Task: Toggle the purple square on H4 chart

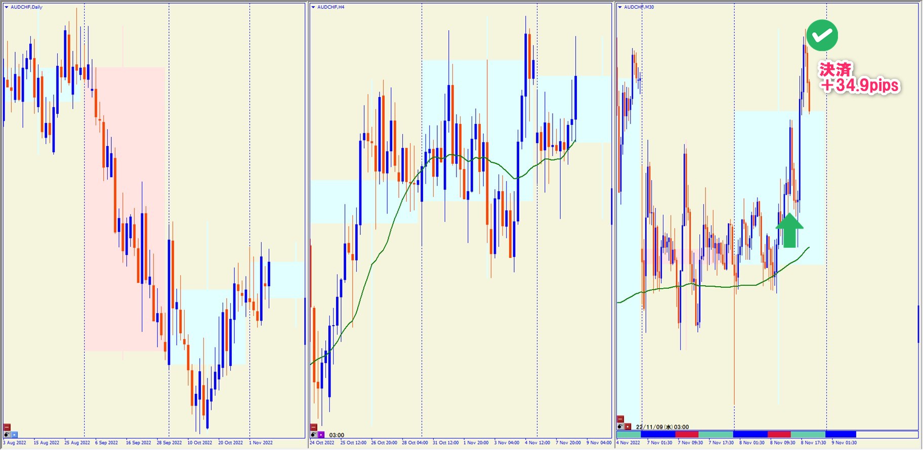Action: [x=321, y=434]
